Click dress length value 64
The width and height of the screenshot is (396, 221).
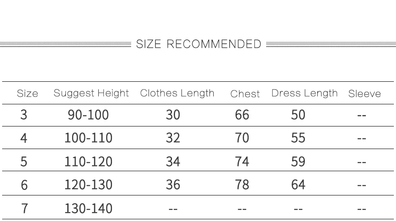pos(298,185)
